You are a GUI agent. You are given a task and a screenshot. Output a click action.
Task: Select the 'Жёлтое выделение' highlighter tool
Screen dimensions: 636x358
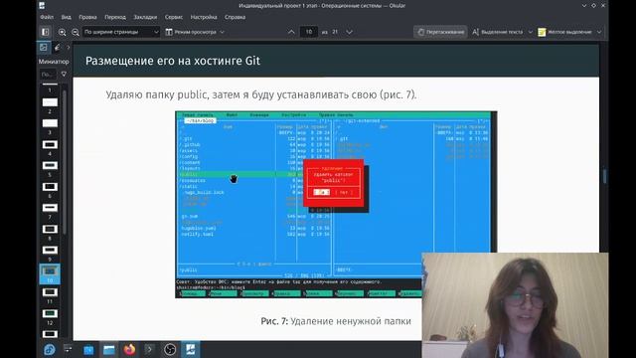pyautogui.click(x=564, y=32)
